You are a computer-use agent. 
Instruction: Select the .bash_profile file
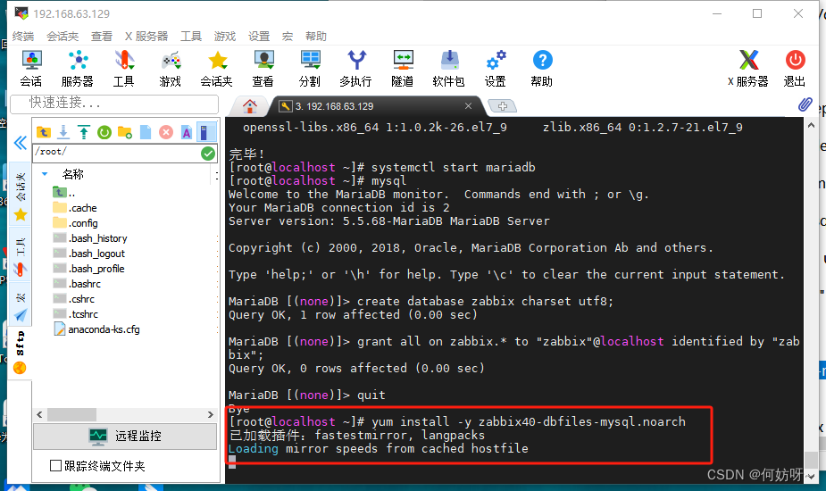(89, 269)
